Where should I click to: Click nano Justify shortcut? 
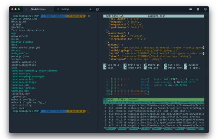[191, 65]
